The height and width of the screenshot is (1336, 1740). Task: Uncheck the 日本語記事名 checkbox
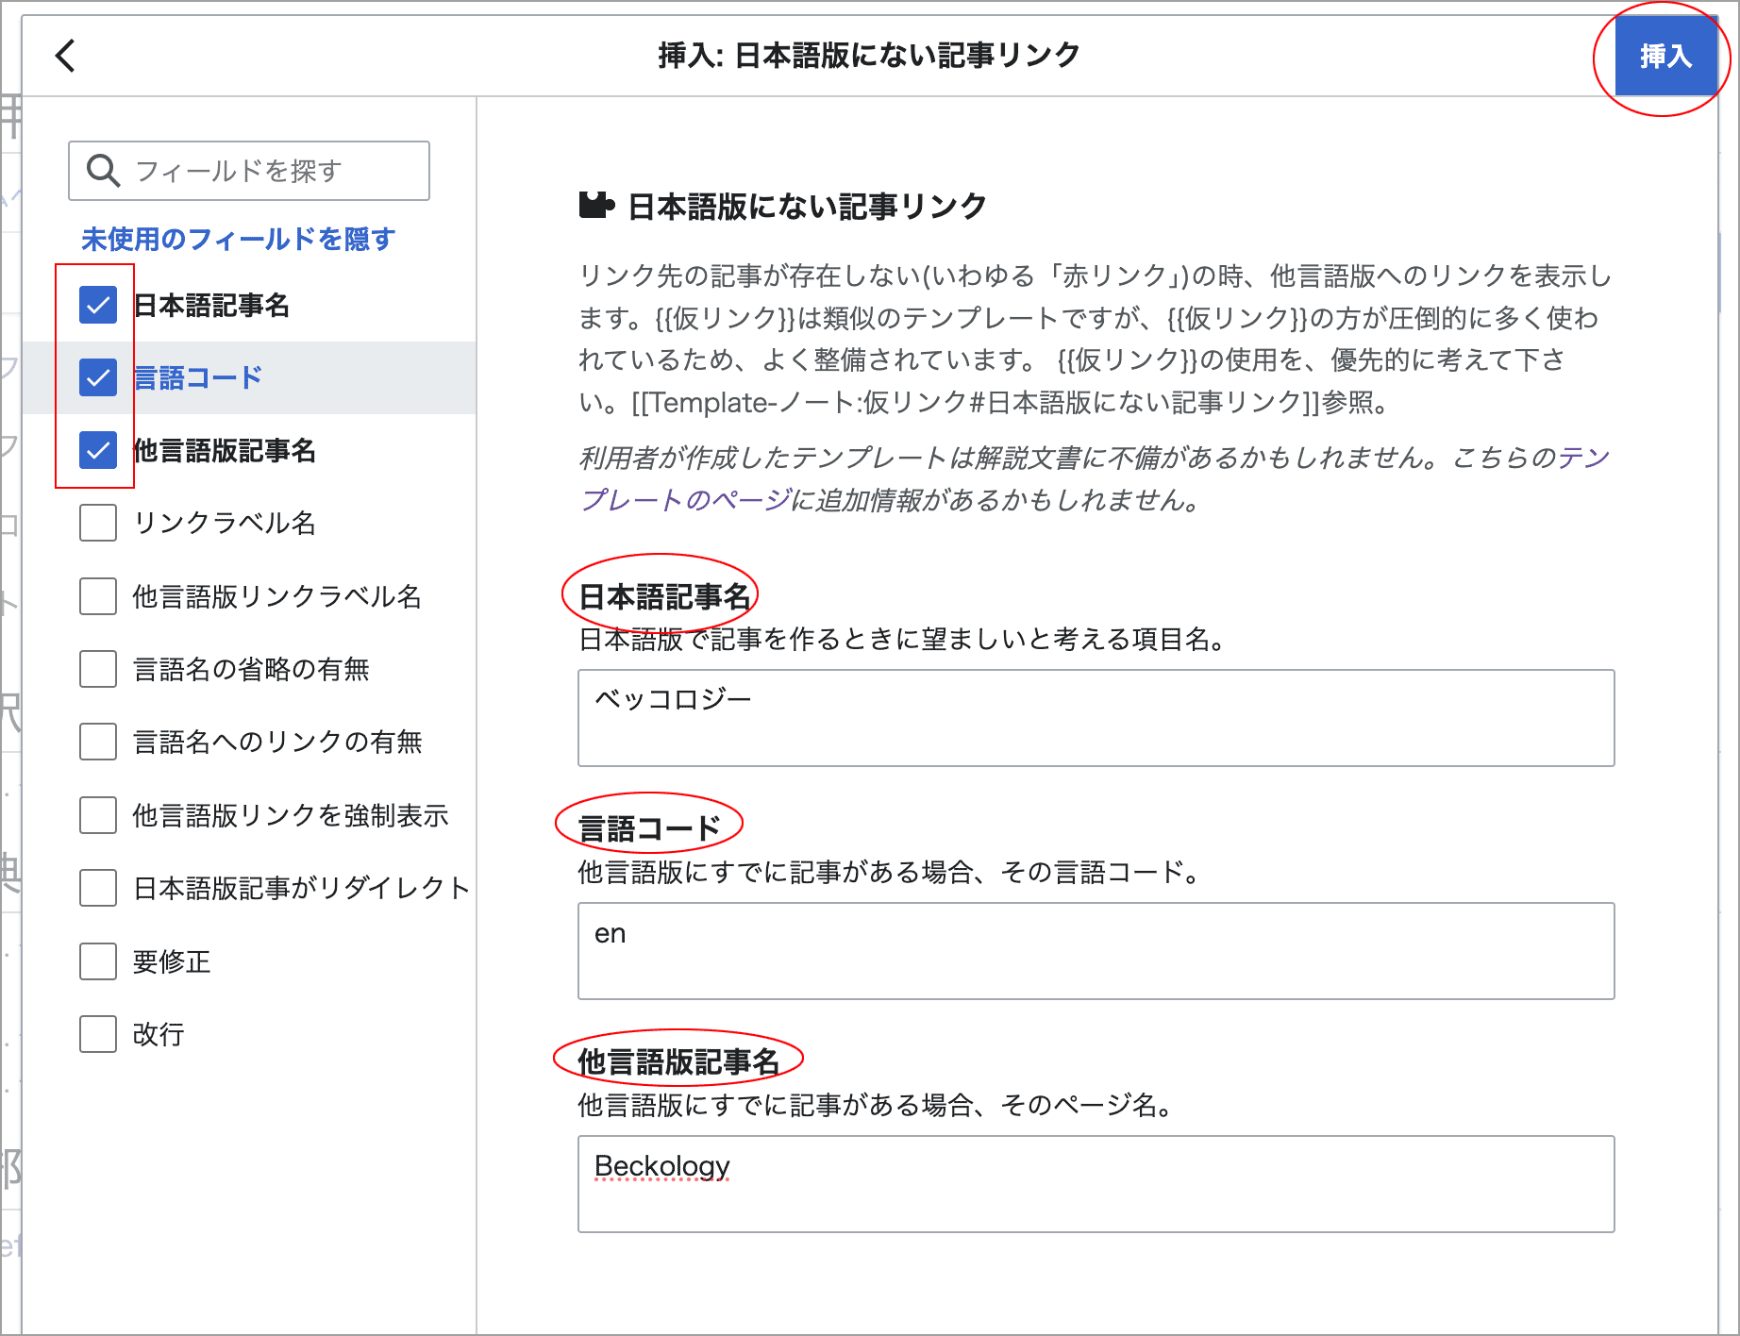click(x=98, y=305)
